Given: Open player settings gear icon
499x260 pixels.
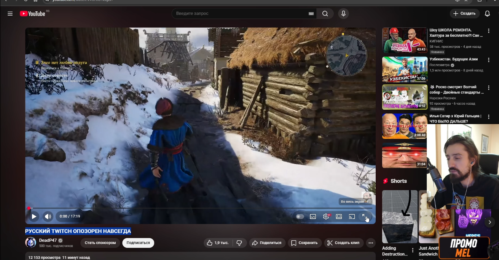Looking at the screenshot, I should click(326, 216).
